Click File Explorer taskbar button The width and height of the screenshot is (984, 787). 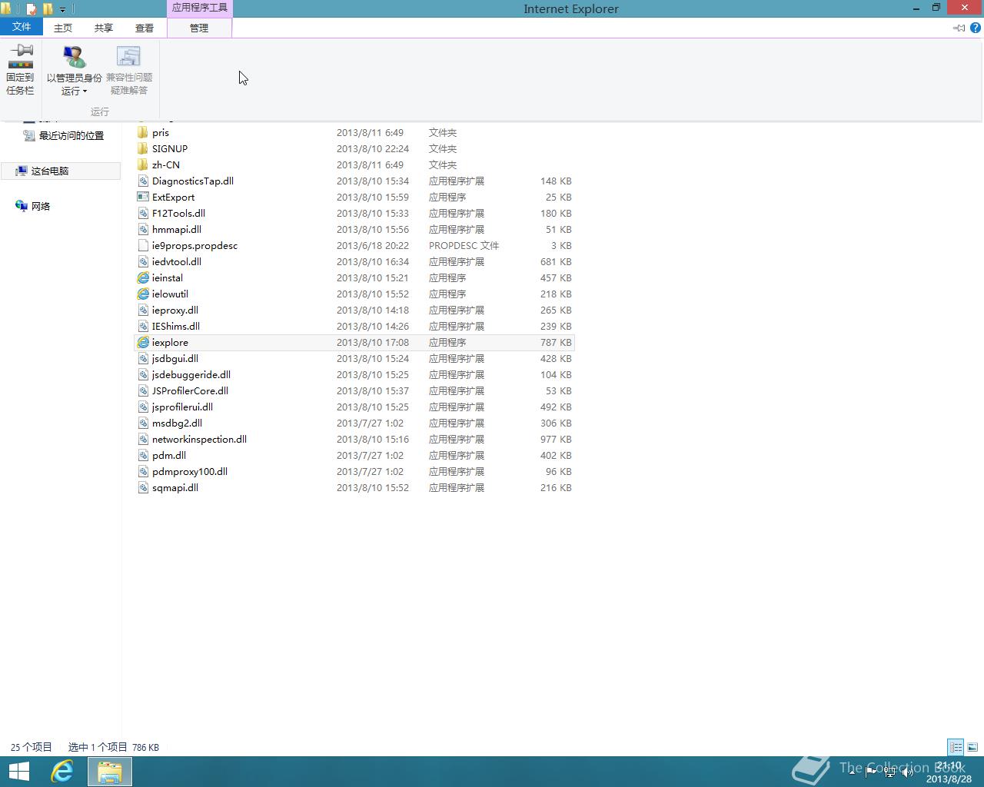110,772
